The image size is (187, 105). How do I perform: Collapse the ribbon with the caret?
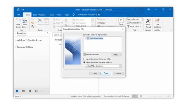[x=171, y=30]
